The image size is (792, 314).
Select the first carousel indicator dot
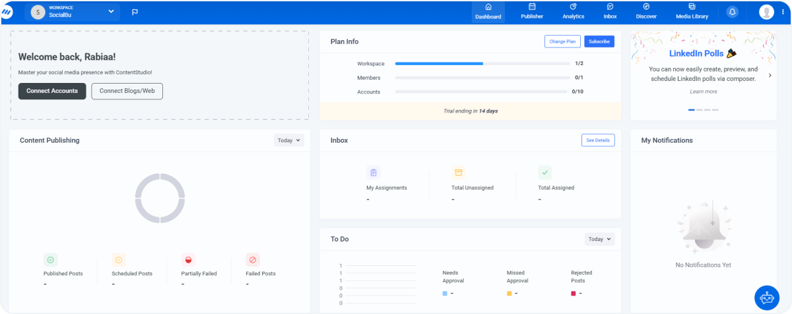pyautogui.click(x=692, y=110)
